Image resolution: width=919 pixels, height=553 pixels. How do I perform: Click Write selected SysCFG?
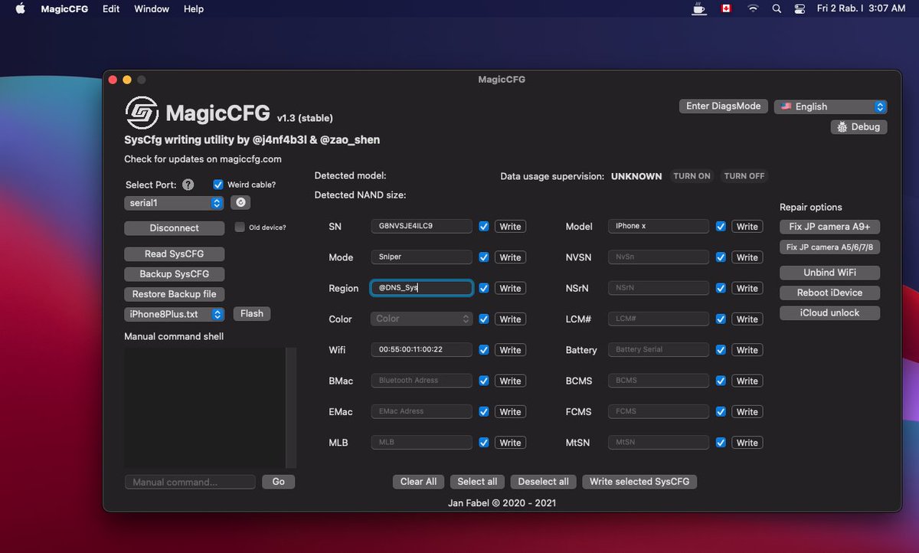pyautogui.click(x=639, y=482)
